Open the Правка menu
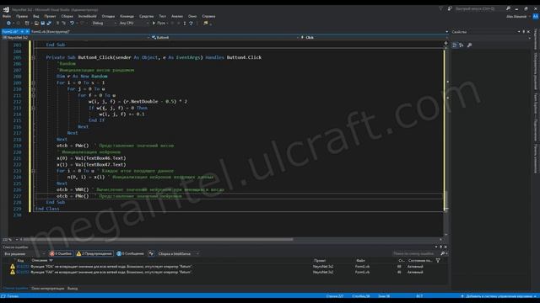 point(21,16)
